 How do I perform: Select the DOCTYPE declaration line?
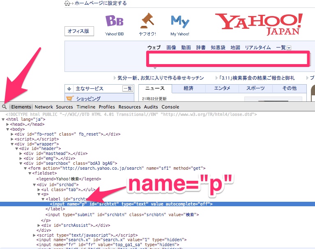pos(131,114)
